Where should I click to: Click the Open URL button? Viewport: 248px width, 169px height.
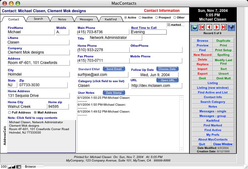(x=168, y=80)
